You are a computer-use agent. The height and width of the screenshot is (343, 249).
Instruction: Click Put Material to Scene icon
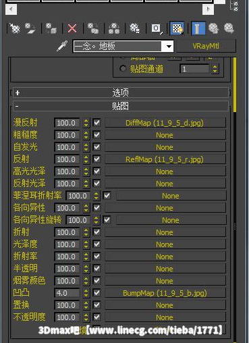click(x=30, y=28)
